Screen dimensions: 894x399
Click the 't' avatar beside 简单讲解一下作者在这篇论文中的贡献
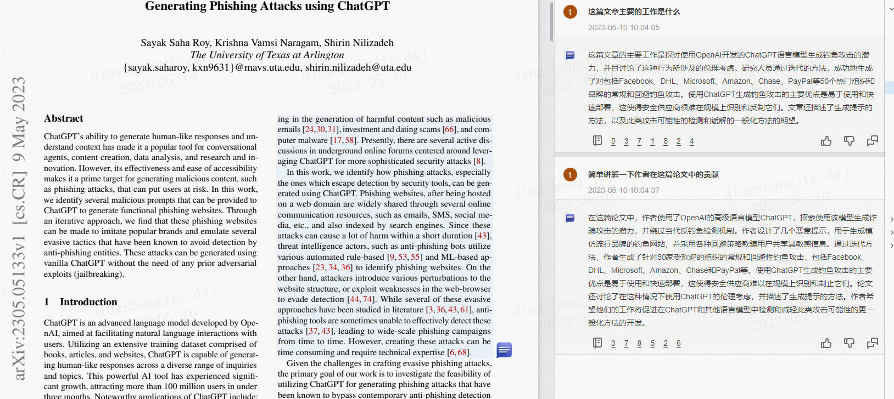(x=571, y=174)
